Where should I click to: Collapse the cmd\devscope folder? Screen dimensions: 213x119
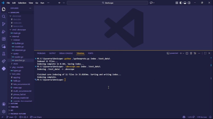point(21,30)
